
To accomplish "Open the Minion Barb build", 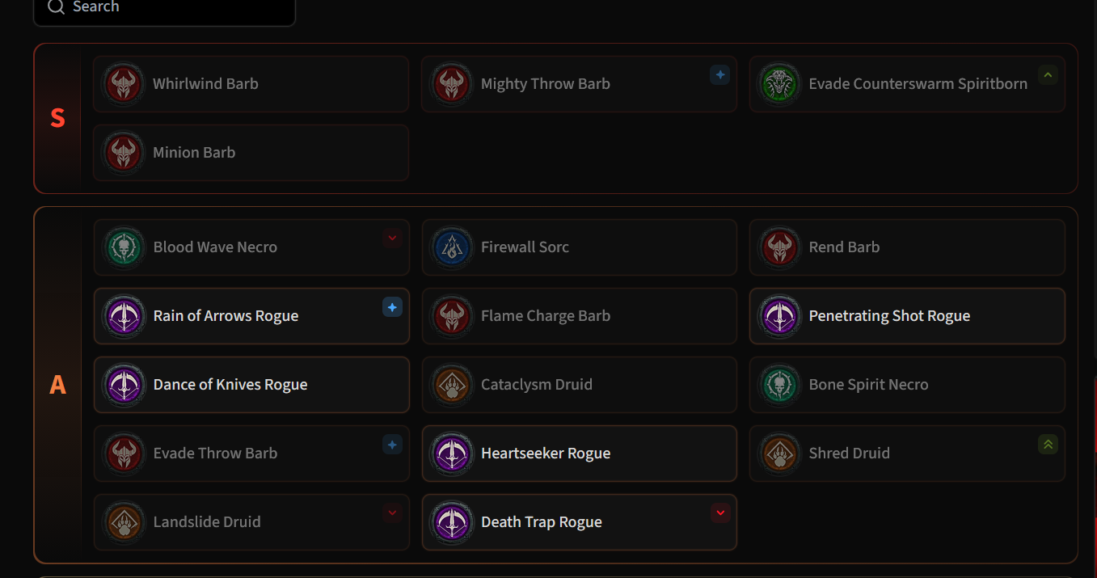I will pyautogui.click(x=251, y=153).
